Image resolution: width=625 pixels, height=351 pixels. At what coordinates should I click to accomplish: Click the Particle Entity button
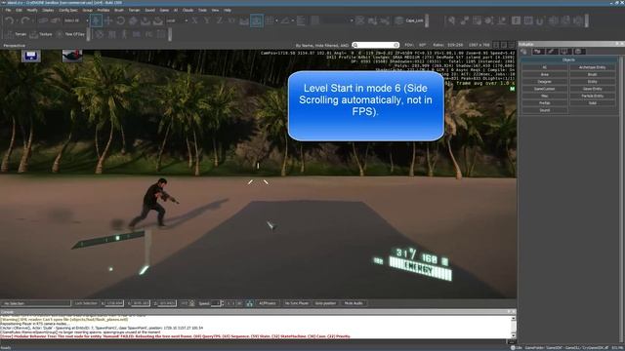point(593,96)
